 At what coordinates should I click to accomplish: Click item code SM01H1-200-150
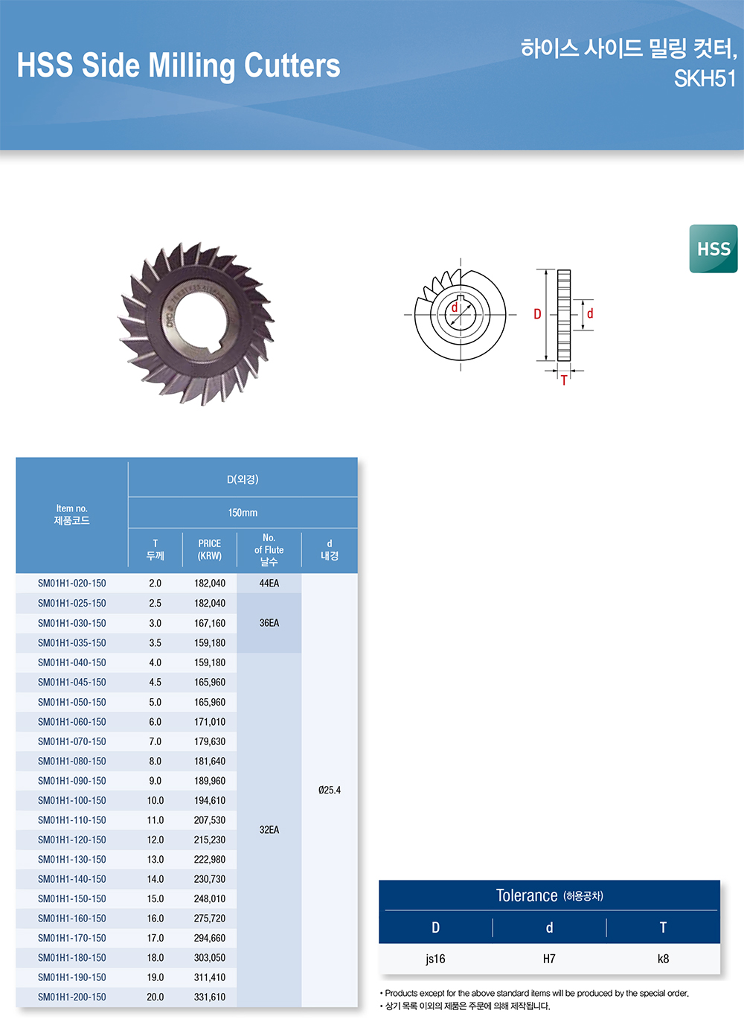[x=71, y=997]
